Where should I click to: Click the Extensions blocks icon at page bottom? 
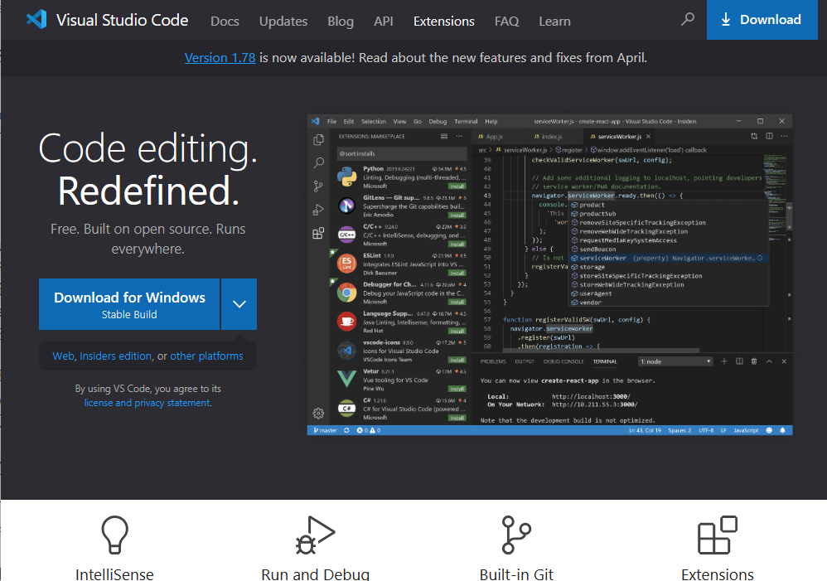pyautogui.click(x=718, y=535)
